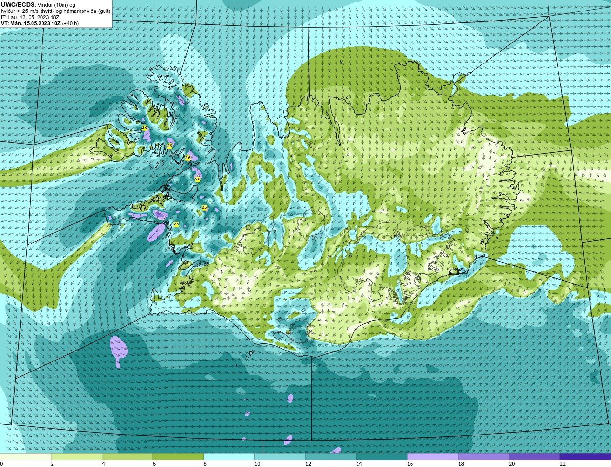The image size is (611, 467).
Task: Select the 12–14 m/s medium teal legend swatch
Action: pos(331,457)
